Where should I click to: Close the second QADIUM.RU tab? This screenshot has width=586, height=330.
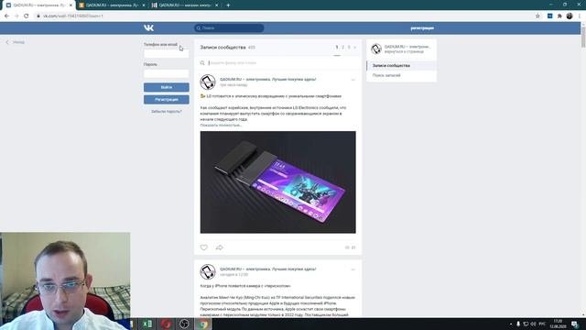144,5
